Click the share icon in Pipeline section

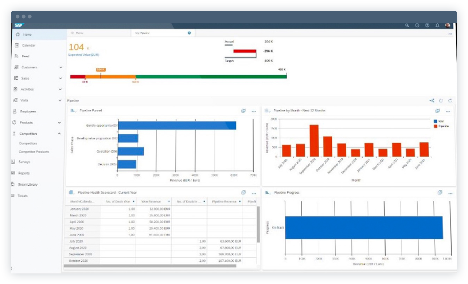tap(432, 101)
